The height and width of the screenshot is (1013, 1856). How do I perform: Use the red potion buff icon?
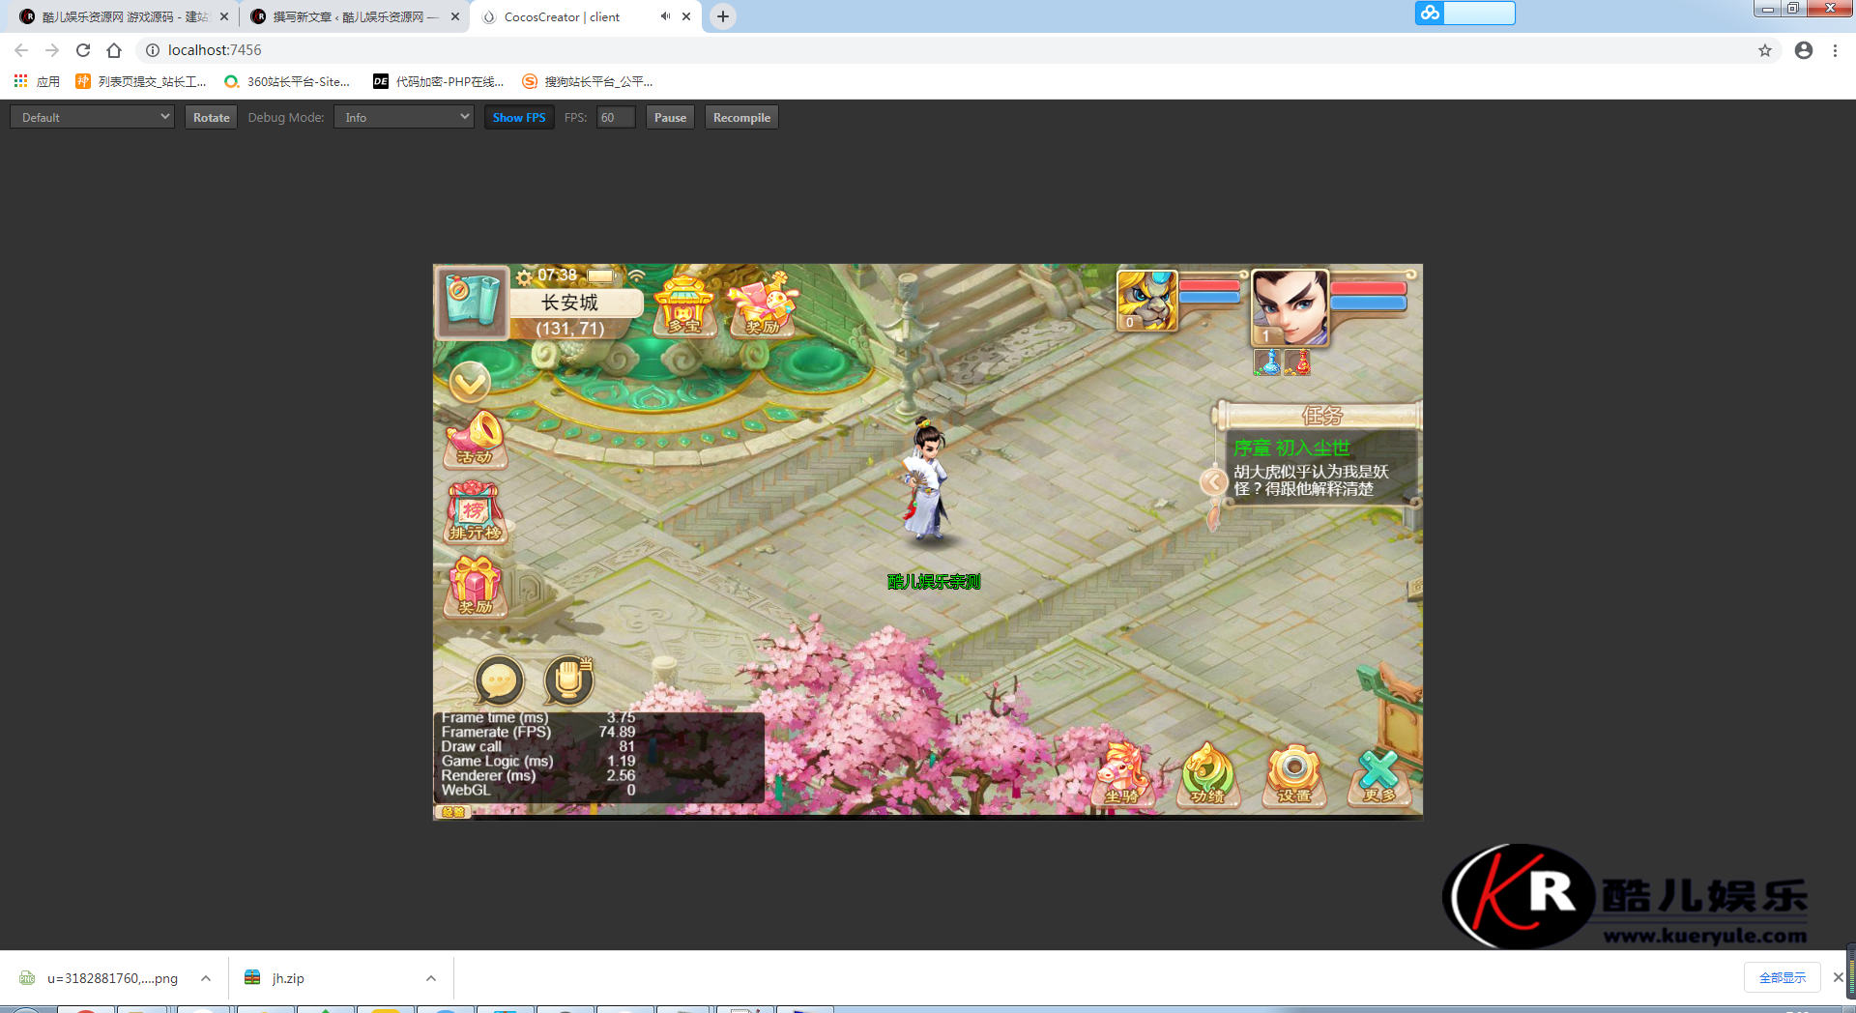[x=1297, y=362]
